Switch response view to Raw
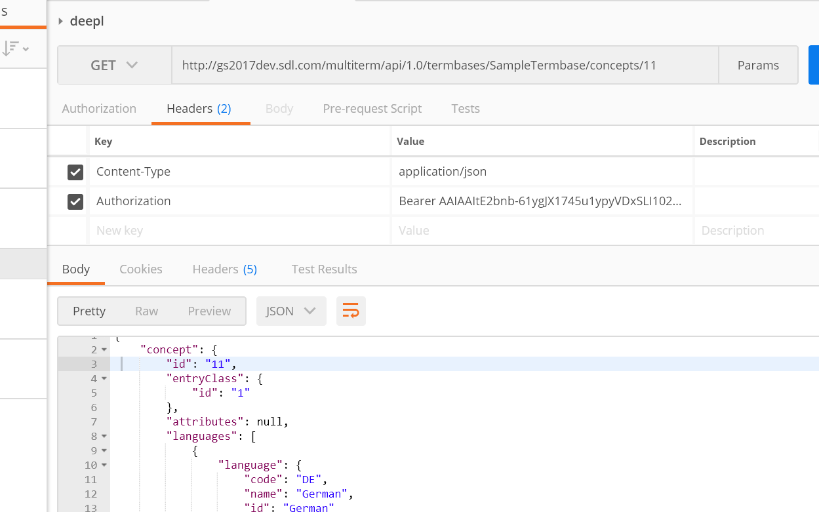 [146, 311]
